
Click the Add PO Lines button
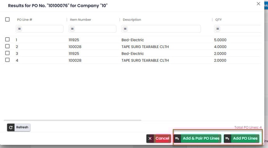pos(242,138)
